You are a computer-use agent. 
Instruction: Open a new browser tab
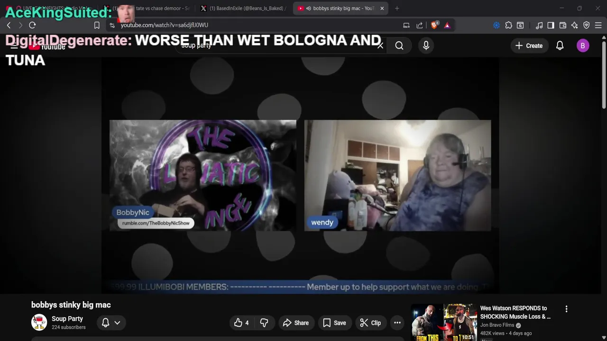pyautogui.click(x=397, y=8)
